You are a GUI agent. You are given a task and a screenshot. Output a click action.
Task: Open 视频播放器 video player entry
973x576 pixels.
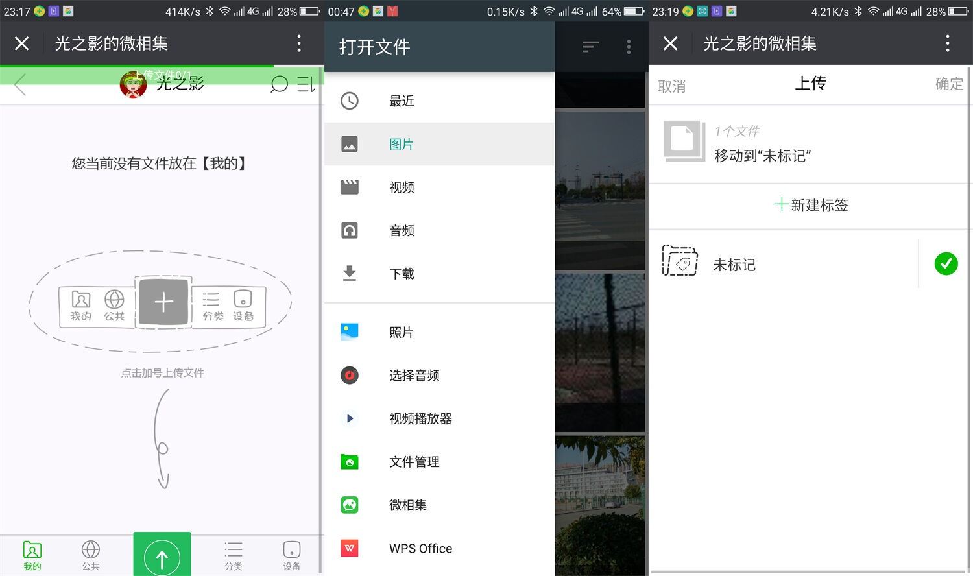[x=420, y=418]
